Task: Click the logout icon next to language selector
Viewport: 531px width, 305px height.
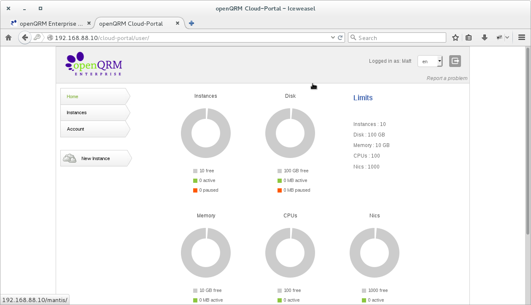Action: click(455, 61)
